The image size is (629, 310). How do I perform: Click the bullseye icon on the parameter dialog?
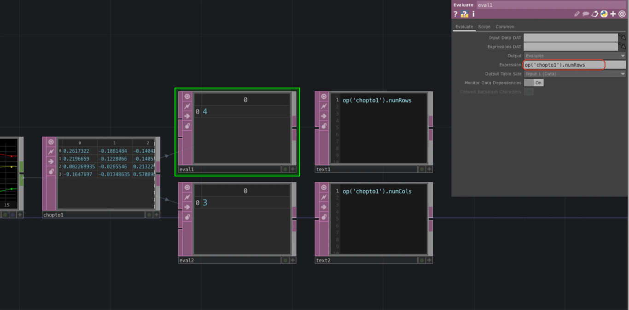[622, 14]
